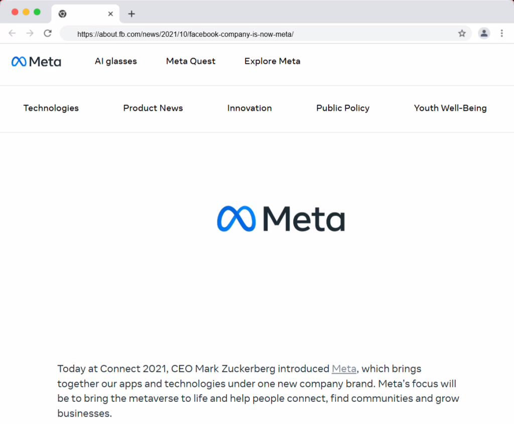514x424 pixels.
Task: Click the macOS red close window button
Action: click(x=15, y=12)
